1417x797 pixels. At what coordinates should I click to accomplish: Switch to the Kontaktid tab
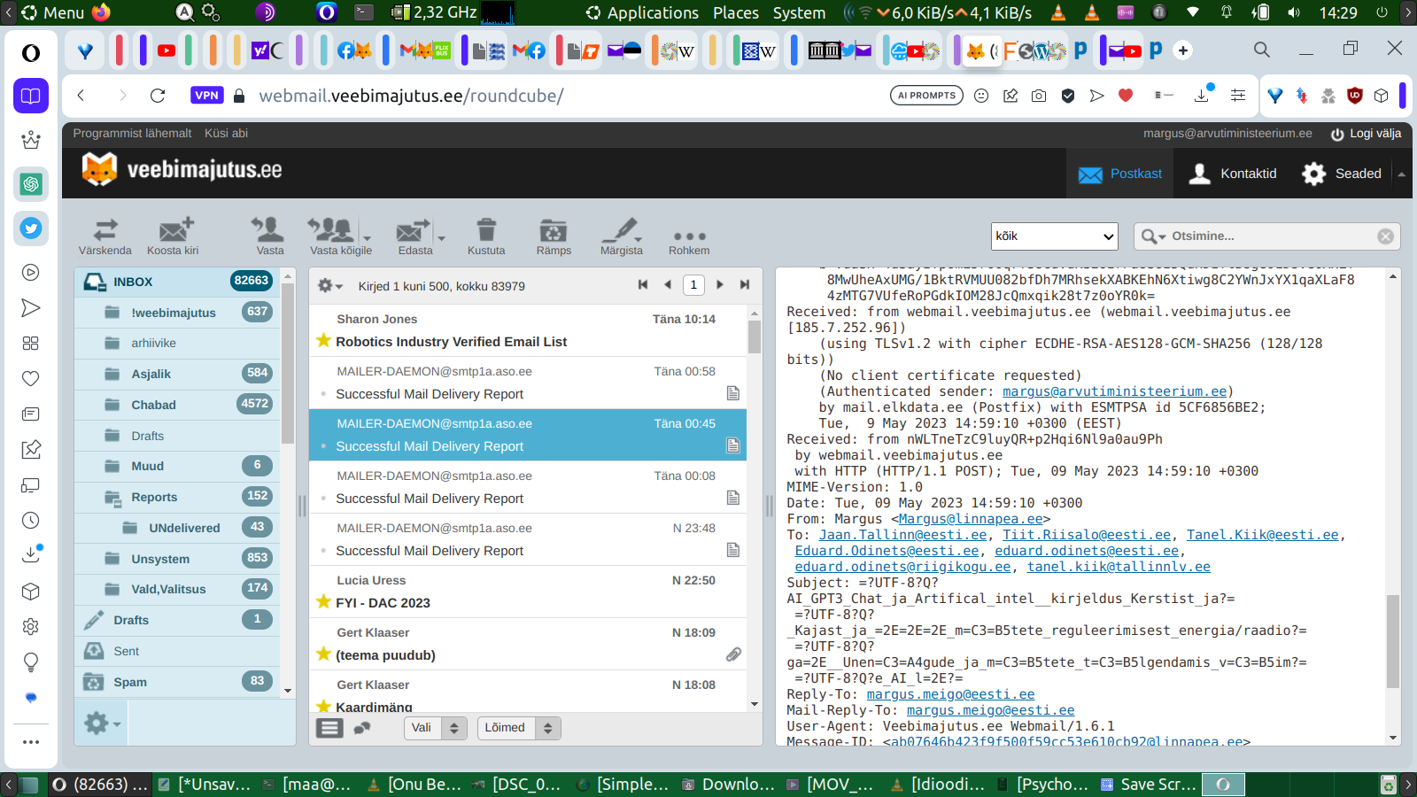coord(1233,174)
